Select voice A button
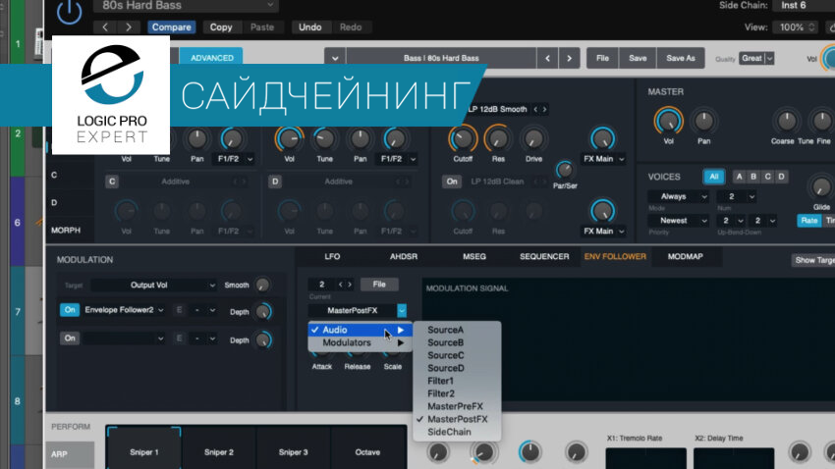This screenshot has height=469, width=835. click(x=739, y=177)
